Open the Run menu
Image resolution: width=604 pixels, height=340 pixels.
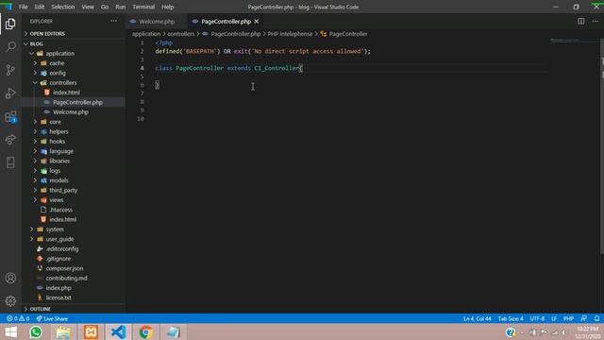coord(120,7)
